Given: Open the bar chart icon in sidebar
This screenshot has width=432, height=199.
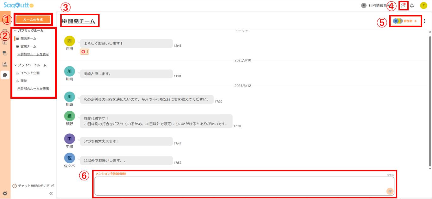Looking at the screenshot, I should click(5, 64).
